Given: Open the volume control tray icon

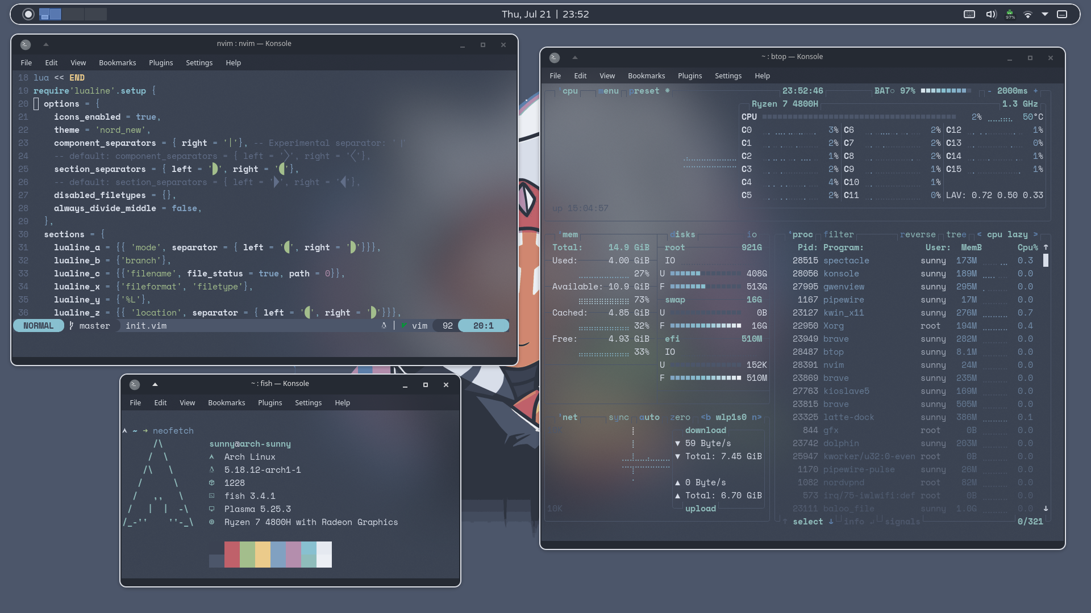Looking at the screenshot, I should click(x=990, y=14).
